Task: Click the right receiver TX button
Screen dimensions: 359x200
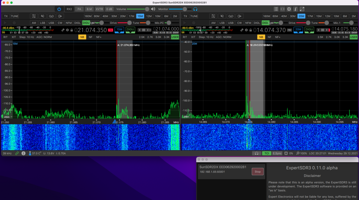Action: (x=185, y=16)
